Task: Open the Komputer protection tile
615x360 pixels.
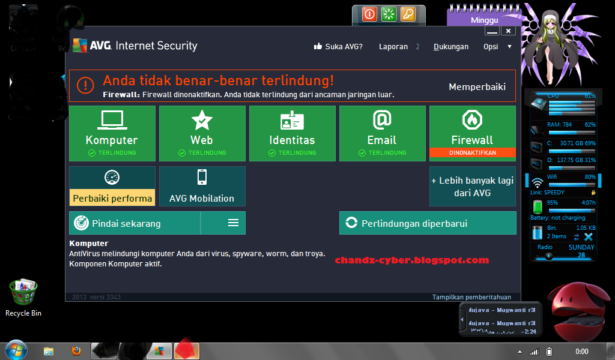Action: click(112, 134)
